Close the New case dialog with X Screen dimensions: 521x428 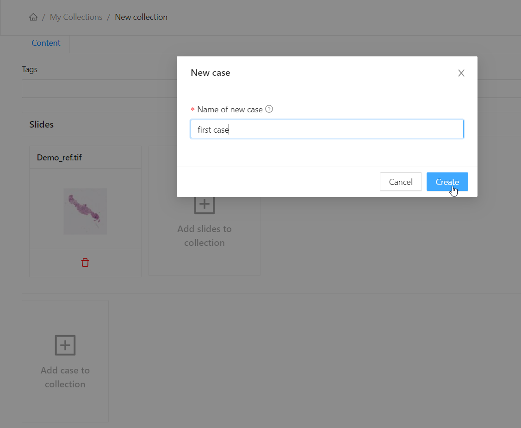tap(461, 73)
